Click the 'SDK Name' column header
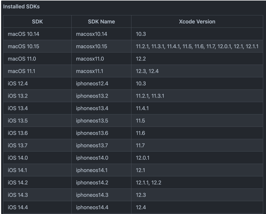 click(101, 22)
